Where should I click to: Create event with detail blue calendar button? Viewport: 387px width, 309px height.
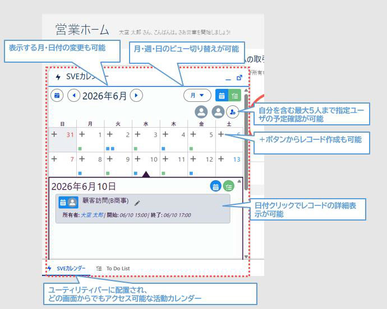pos(215,186)
